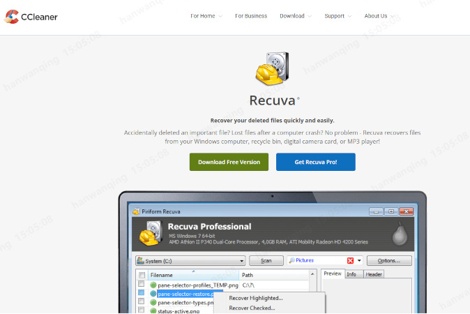470x314 pixels.
Task: Tick the checkbox for pane-selector-profiles_TEMP.png
Action: coord(142,285)
